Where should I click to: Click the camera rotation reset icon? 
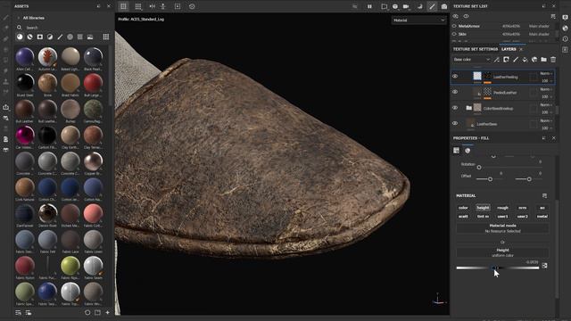click(x=192, y=6)
